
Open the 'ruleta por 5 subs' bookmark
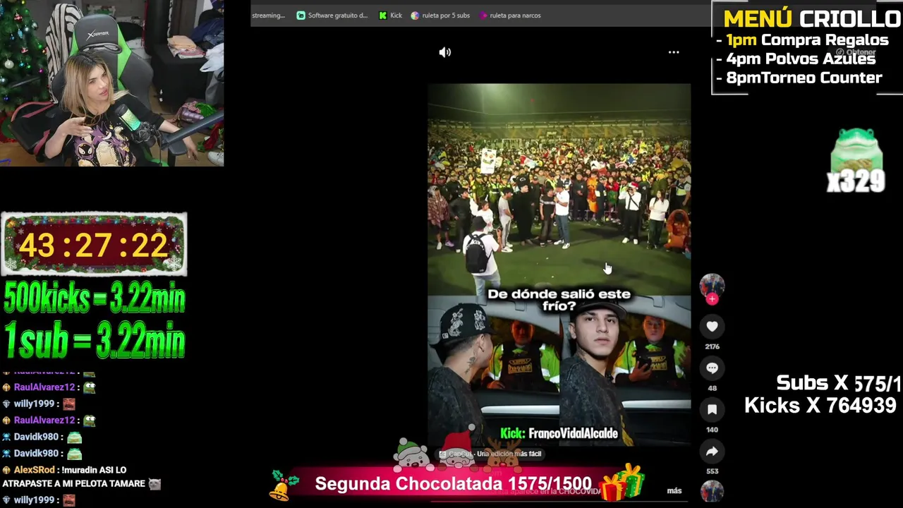[440, 16]
